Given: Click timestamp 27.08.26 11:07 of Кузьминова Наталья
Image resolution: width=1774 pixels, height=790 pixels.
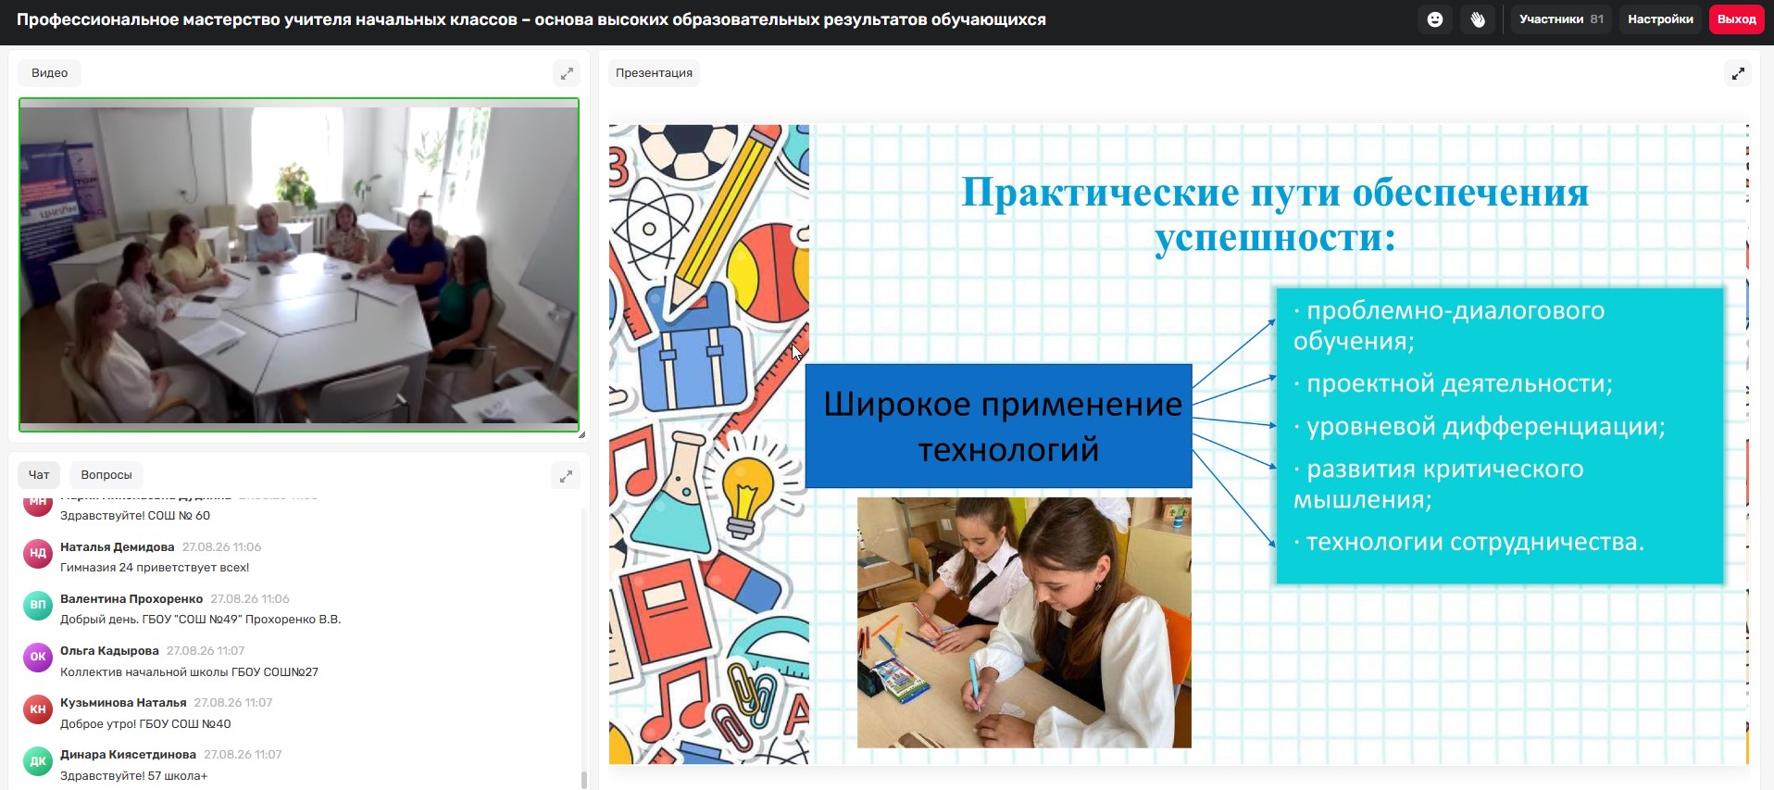Looking at the screenshot, I should [x=233, y=703].
